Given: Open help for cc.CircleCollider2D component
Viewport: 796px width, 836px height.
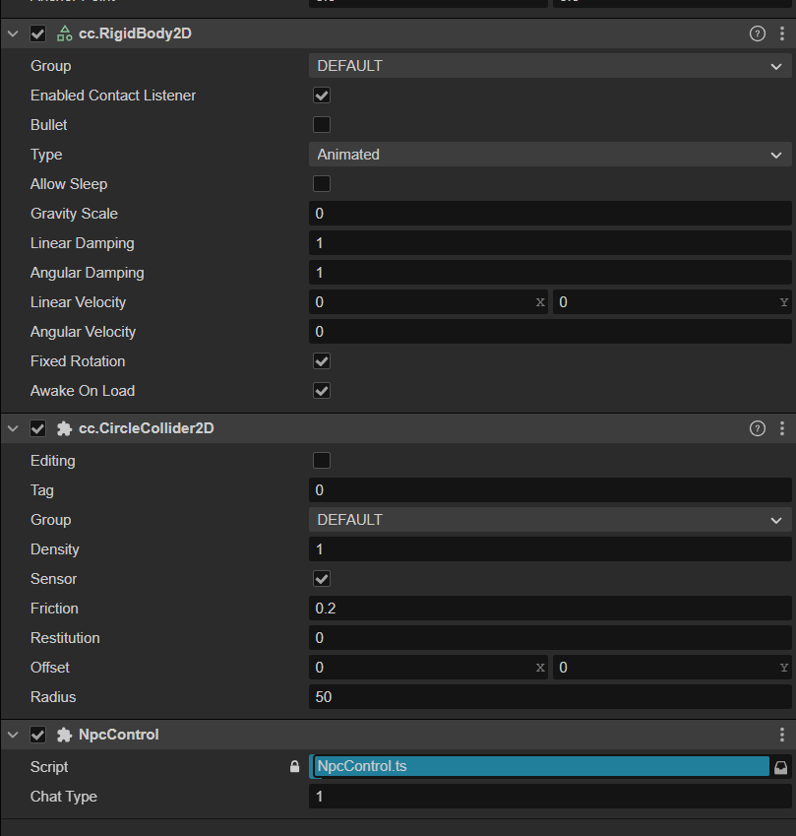Looking at the screenshot, I should pyautogui.click(x=757, y=428).
